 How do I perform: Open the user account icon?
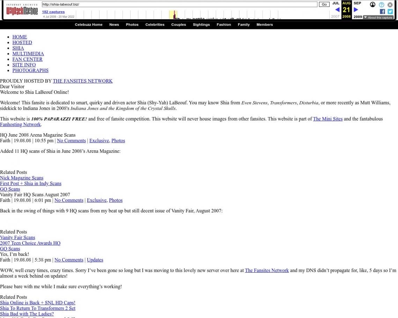373,5
